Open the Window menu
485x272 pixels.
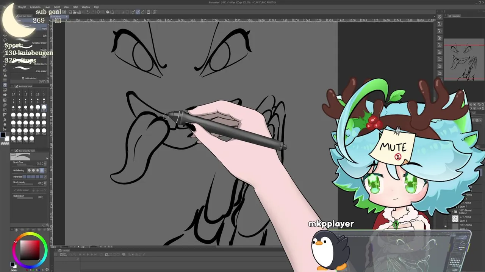click(x=86, y=7)
